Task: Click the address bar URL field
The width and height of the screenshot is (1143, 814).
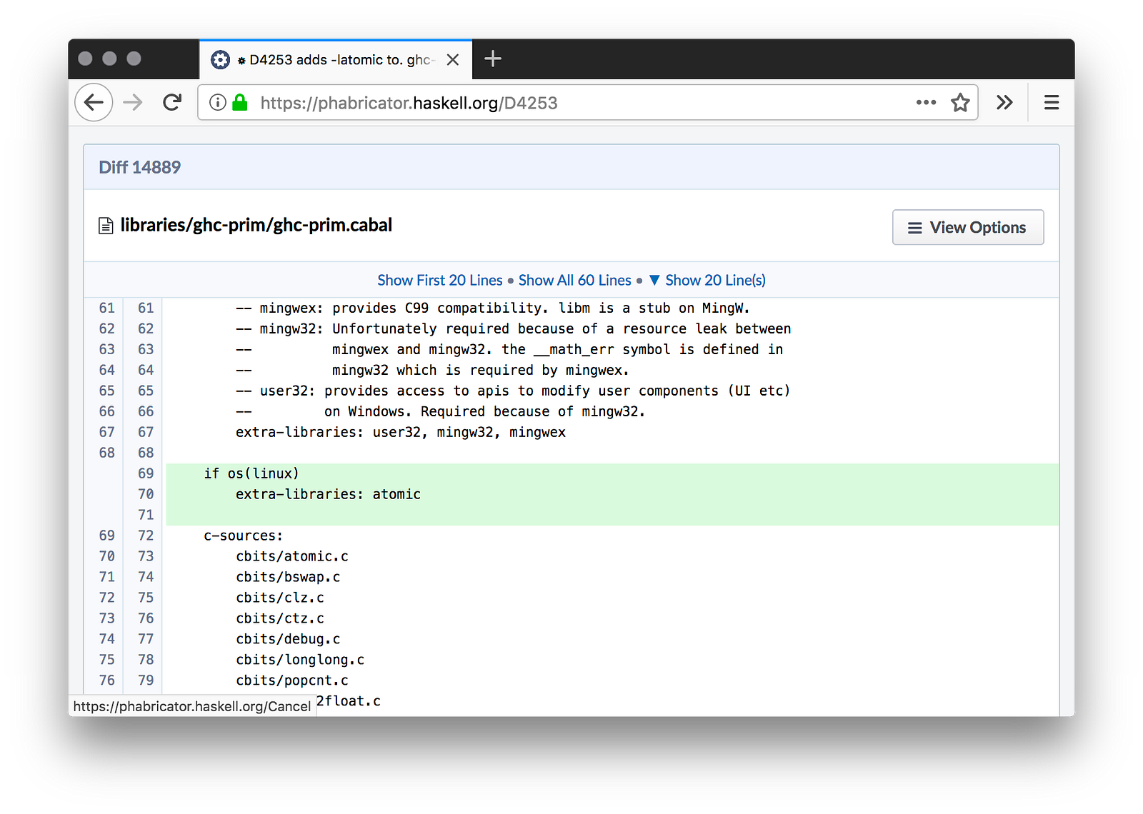Action: point(571,103)
